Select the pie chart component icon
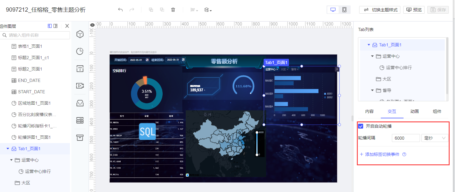The height and width of the screenshot is (192, 455). tap(80, 51)
